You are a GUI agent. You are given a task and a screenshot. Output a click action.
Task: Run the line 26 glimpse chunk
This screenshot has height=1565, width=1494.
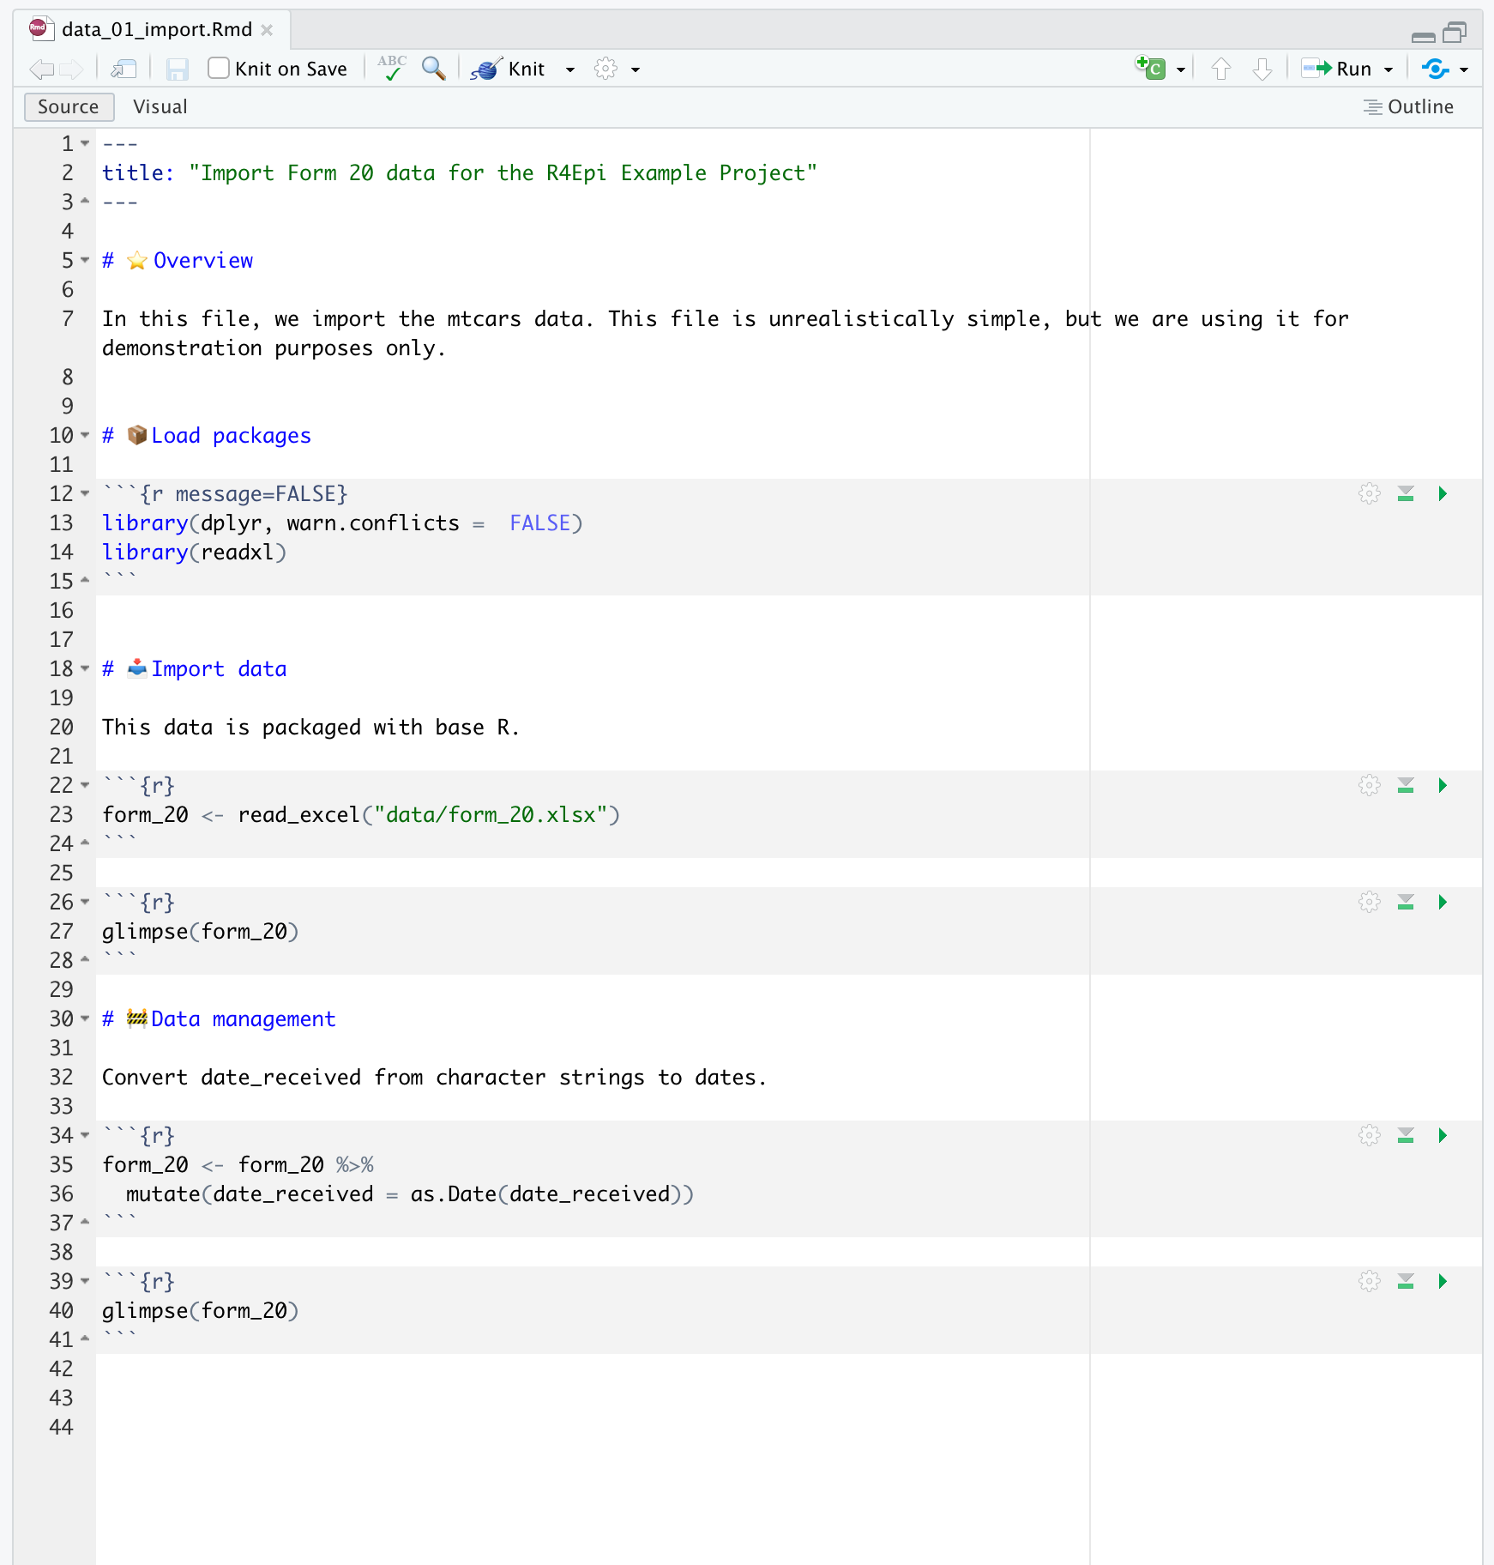(x=1443, y=903)
